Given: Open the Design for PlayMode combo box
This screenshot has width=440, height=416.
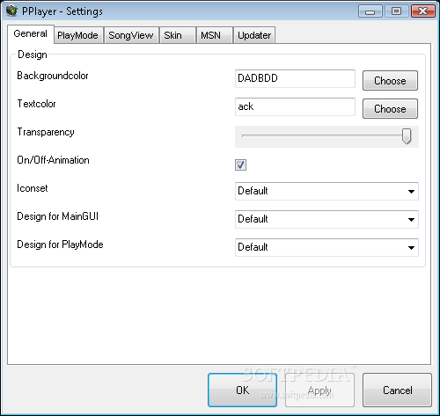Looking at the screenshot, I should point(326,247).
